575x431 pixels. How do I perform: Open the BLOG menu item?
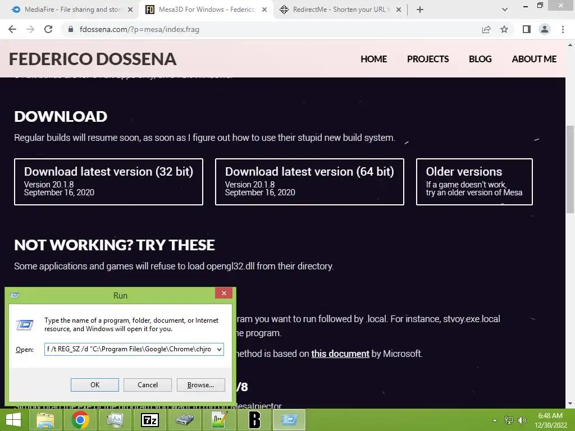[x=480, y=59]
